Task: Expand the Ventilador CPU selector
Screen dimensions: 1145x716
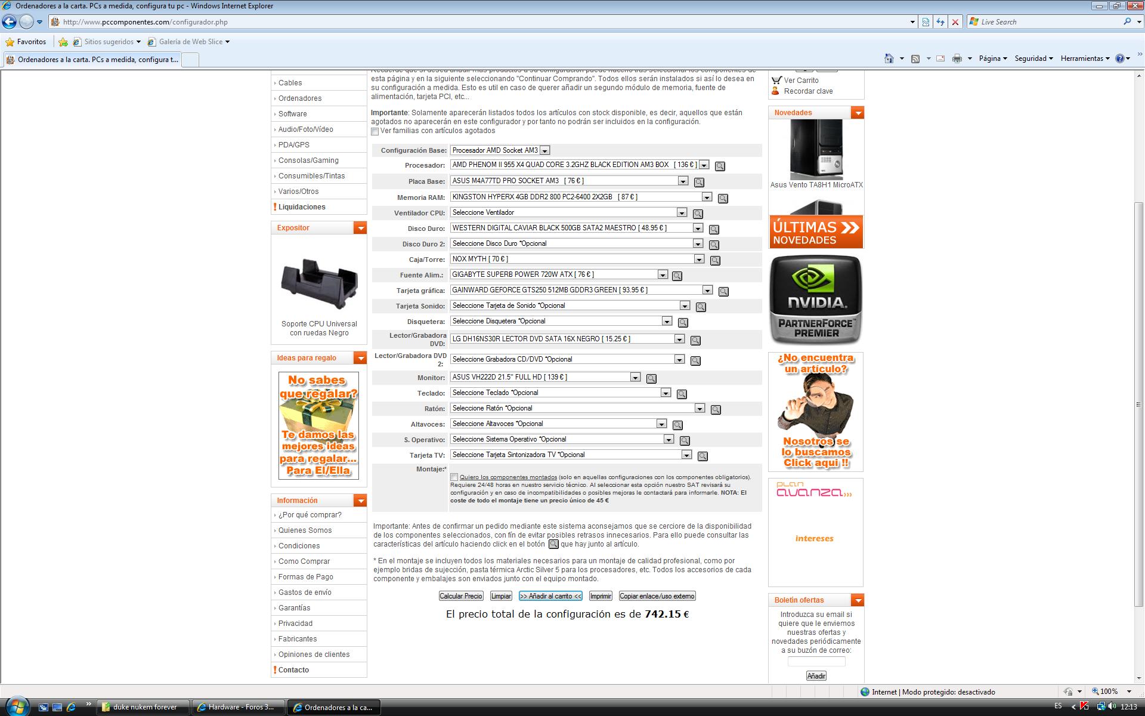Action: [x=682, y=213]
